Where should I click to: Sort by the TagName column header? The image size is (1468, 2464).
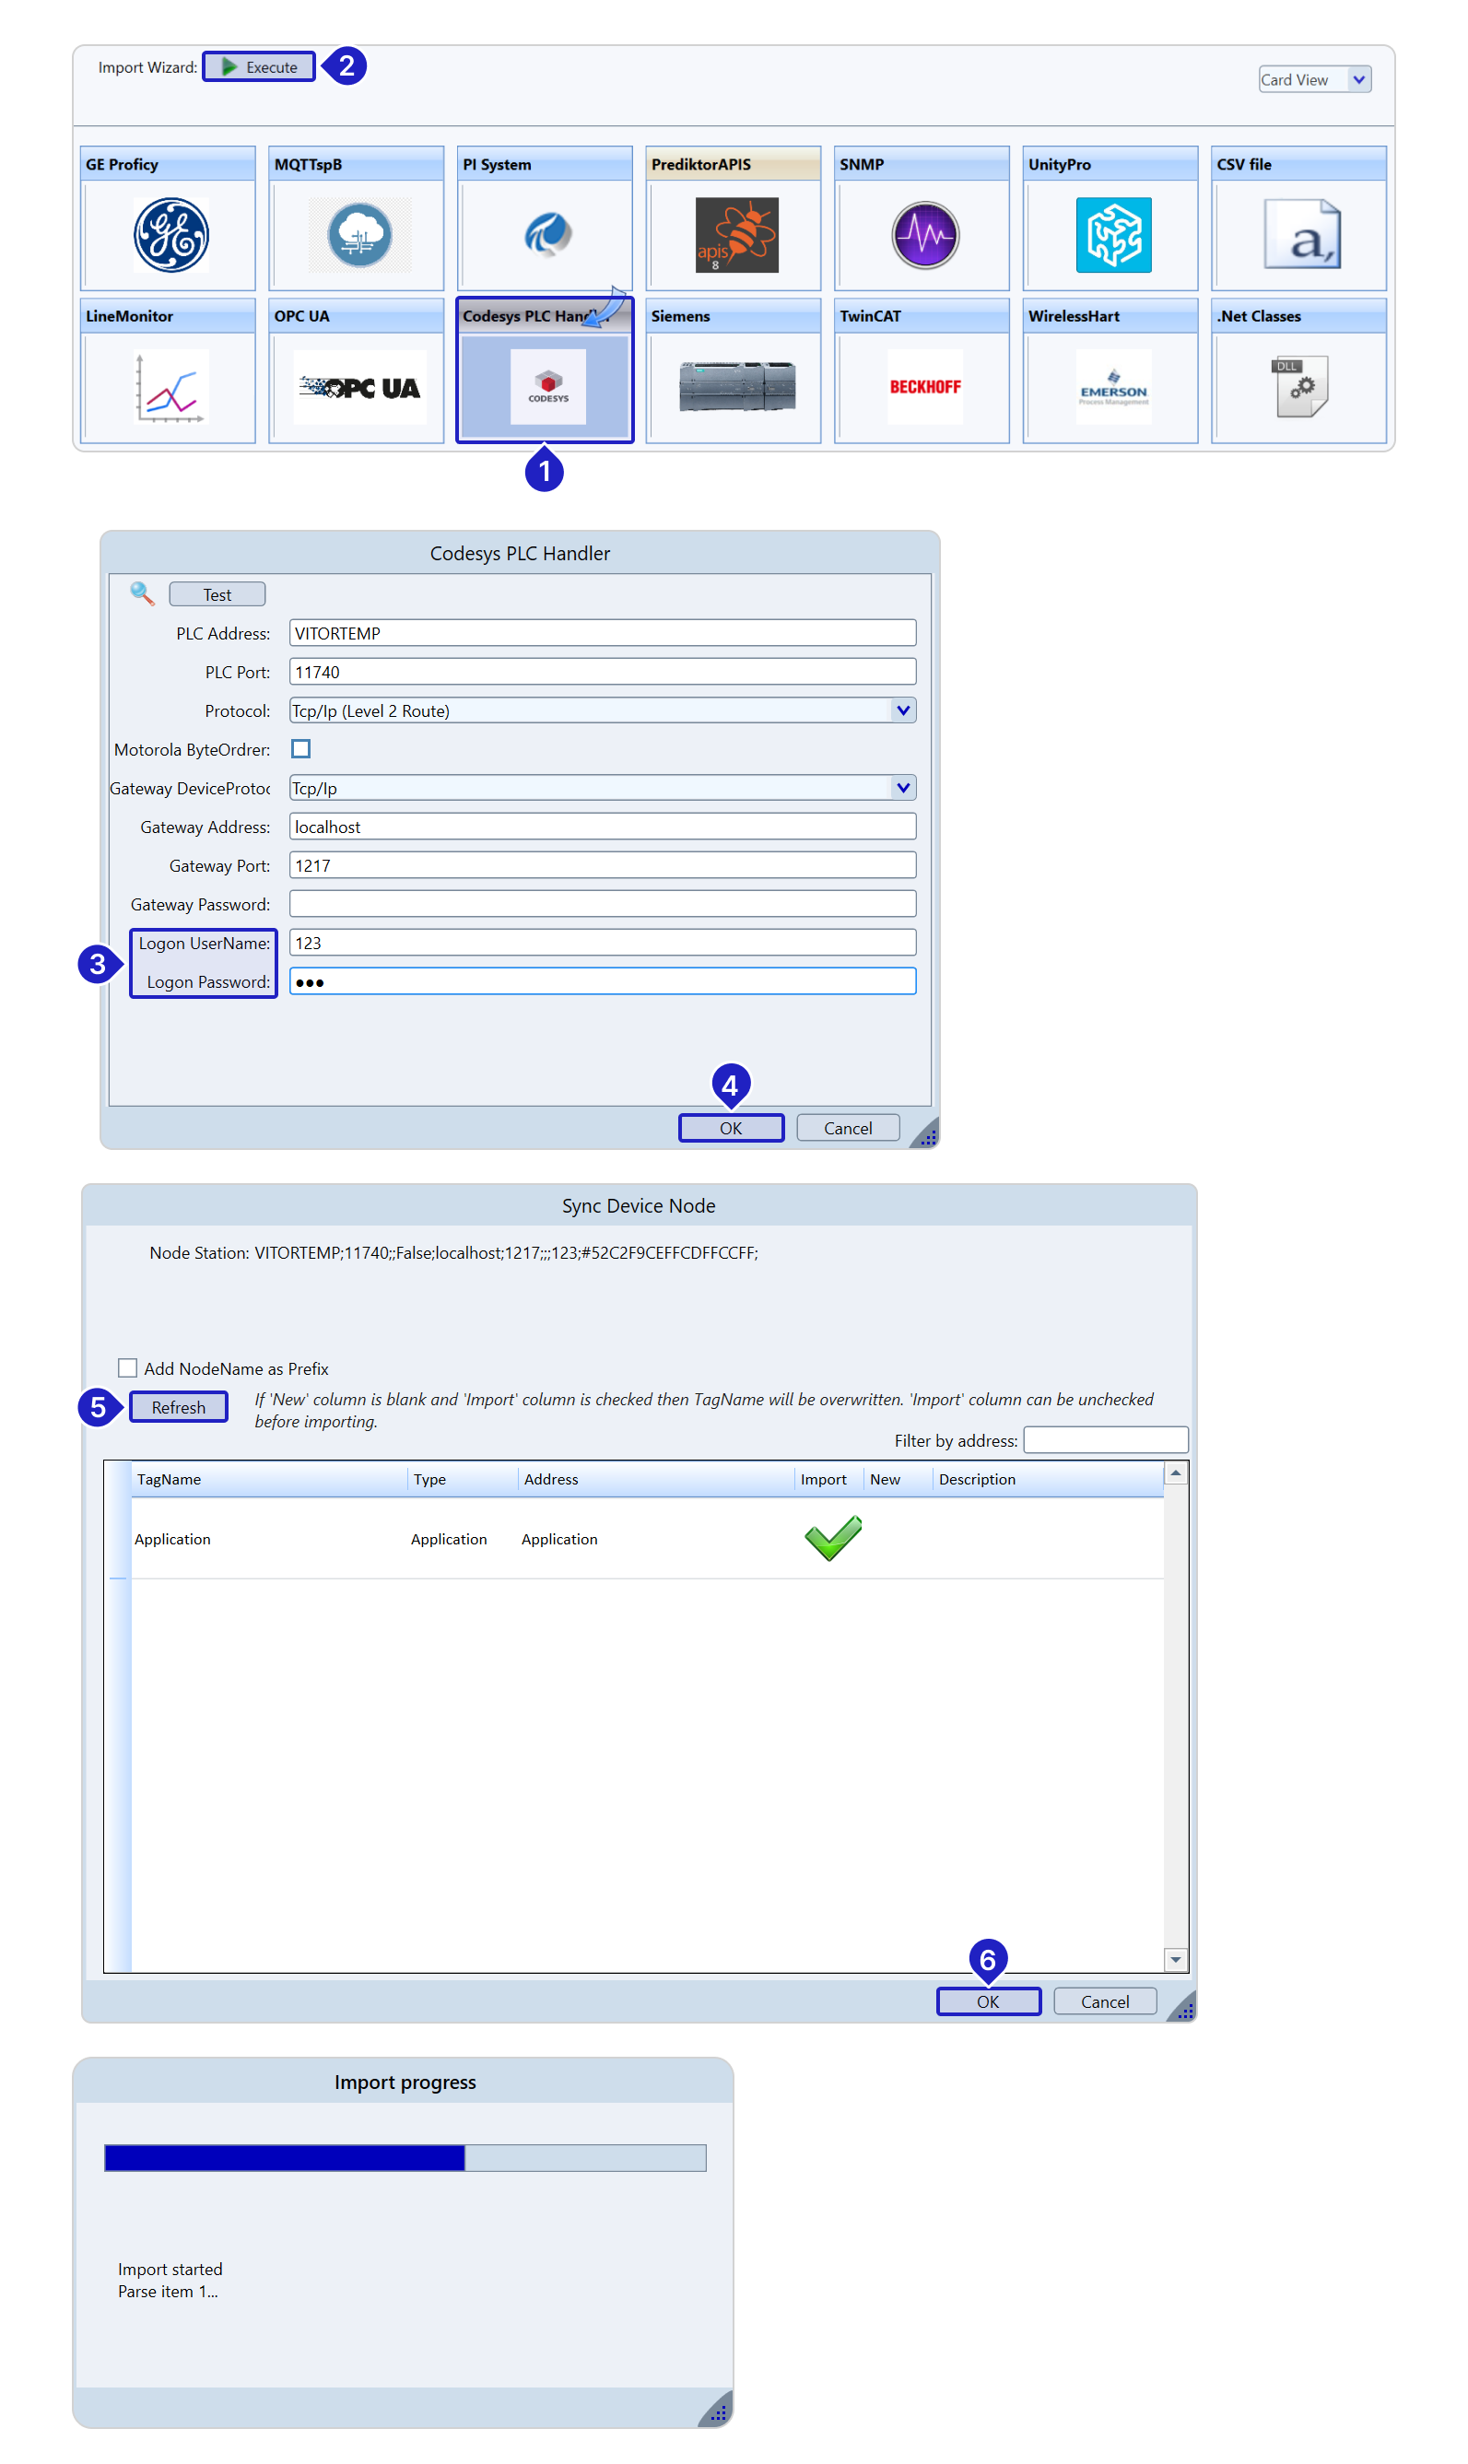click(x=170, y=1479)
